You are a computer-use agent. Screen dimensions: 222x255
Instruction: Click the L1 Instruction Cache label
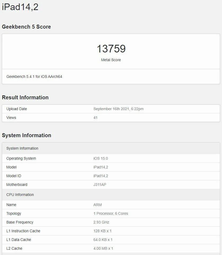click(23, 231)
